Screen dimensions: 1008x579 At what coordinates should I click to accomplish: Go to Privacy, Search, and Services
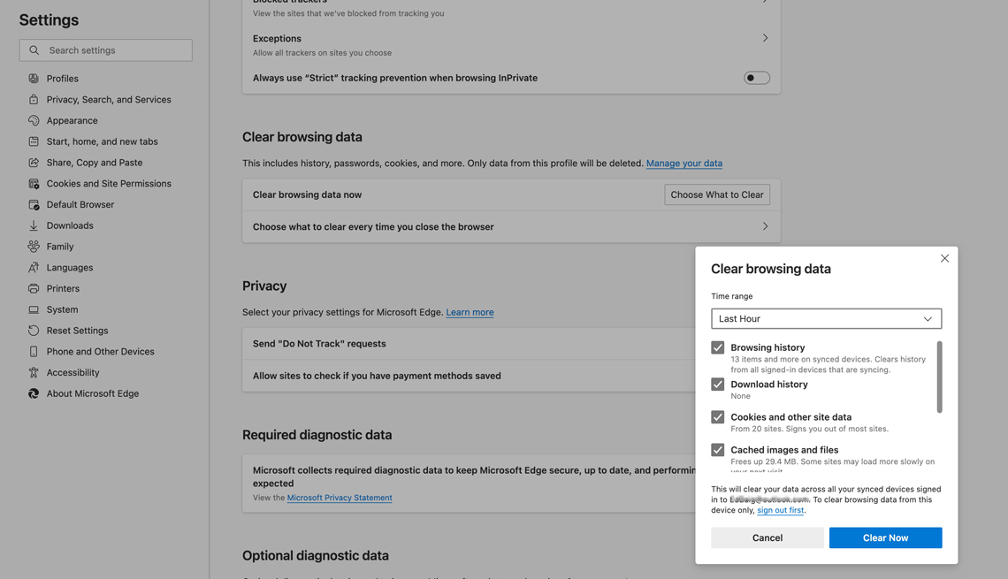tap(109, 99)
